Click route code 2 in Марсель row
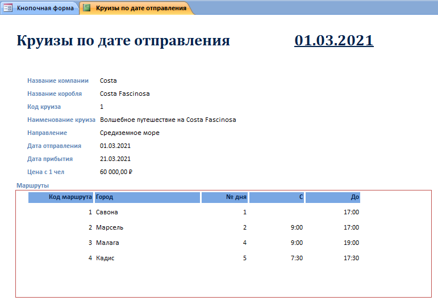Image resolution: width=438 pixels, height=305 pixels. point(90,227)
